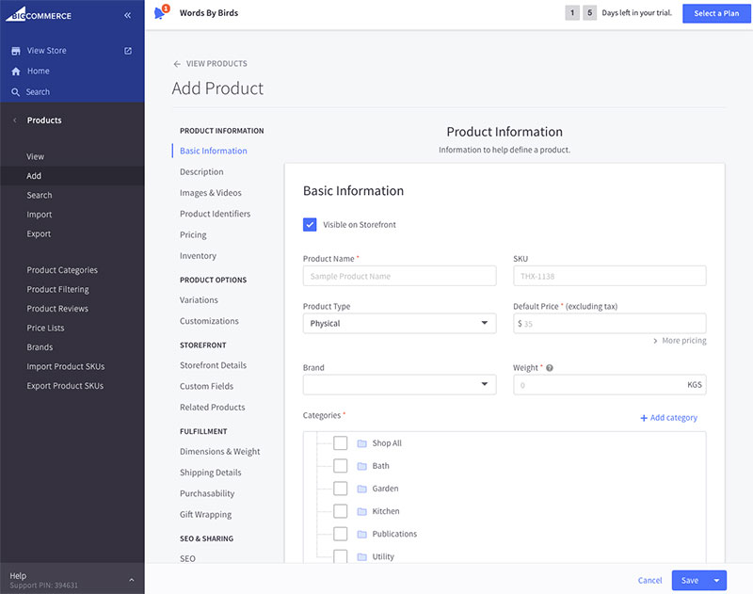Check the Shop All category

tap(341, 443)
